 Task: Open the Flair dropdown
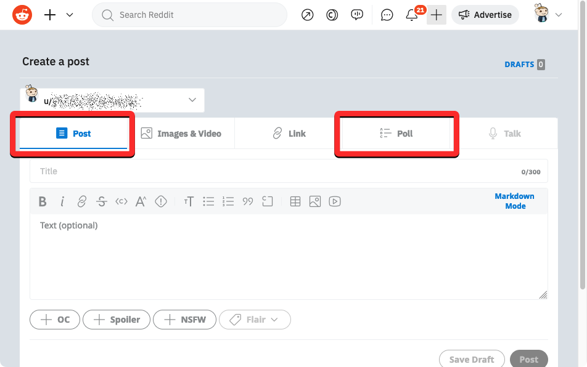[x=255, y=320]
